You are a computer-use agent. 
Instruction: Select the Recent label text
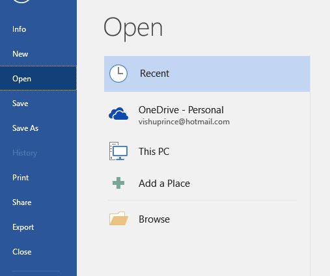[154, 74]
